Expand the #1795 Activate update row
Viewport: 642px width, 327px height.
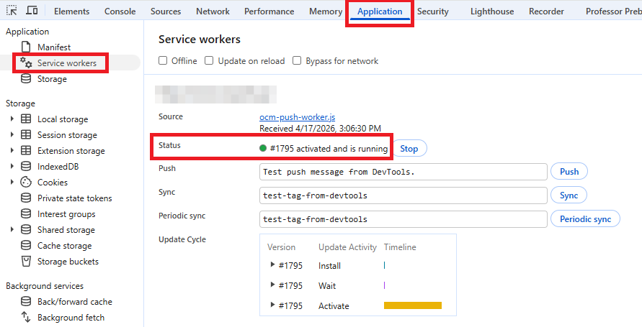(x=272, y=305)
